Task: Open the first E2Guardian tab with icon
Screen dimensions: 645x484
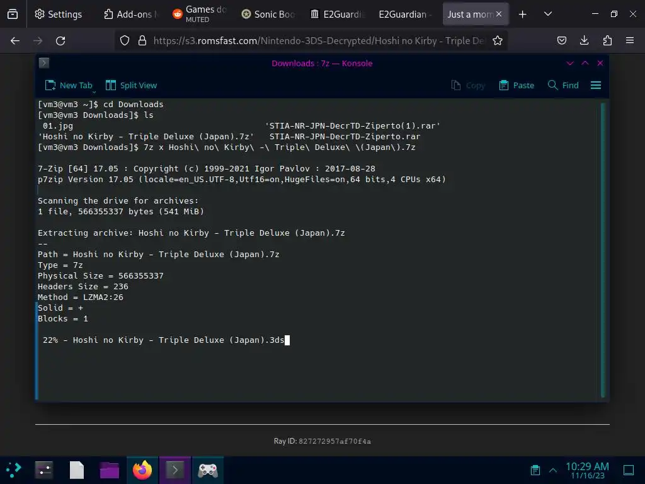Action: pyautogui.click(x=338, y=14)
